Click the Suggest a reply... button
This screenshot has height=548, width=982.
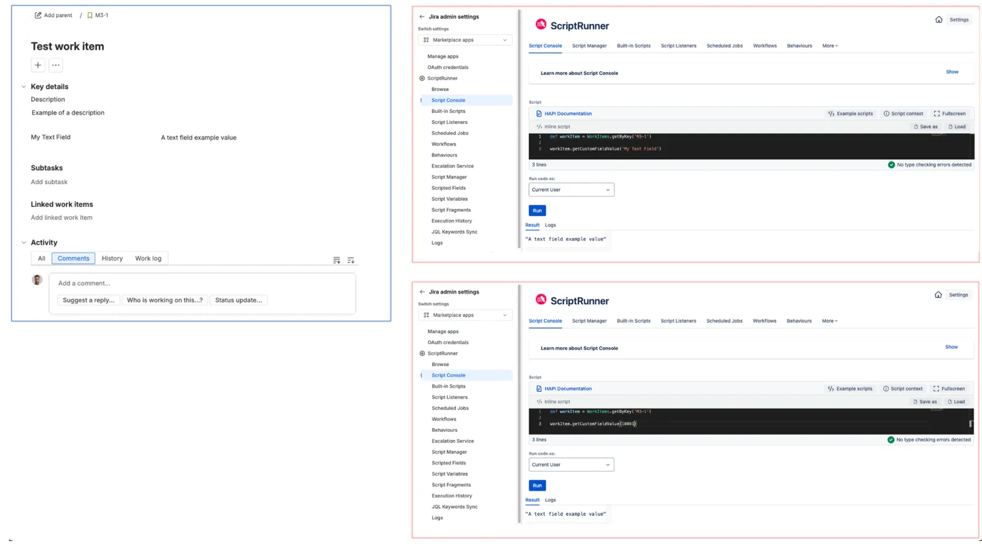88,300
